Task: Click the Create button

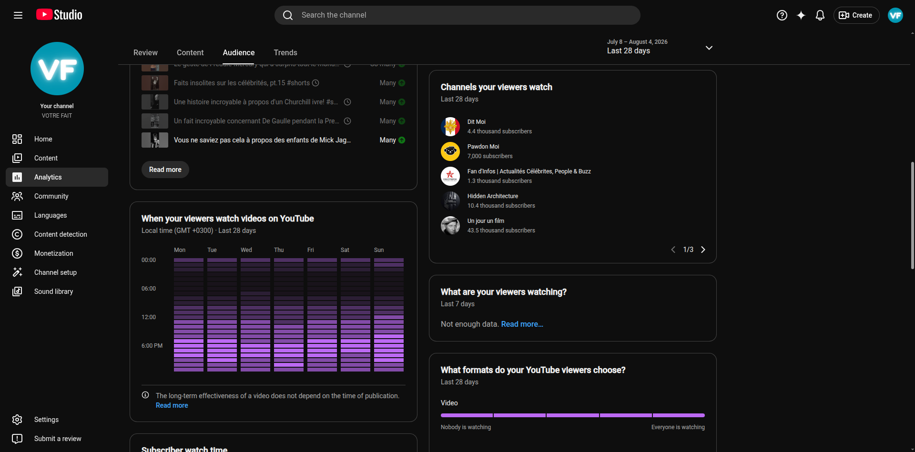Action: pyautogui.click(x=856, y=15)
